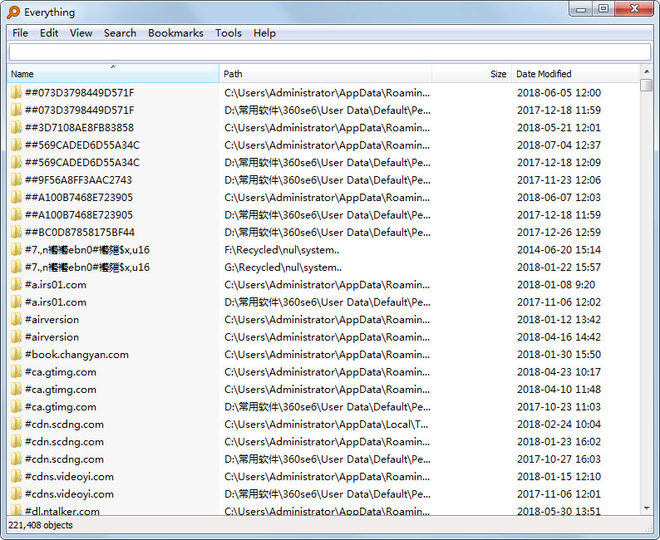Click path G:\Recycled\nul\system..
Viewport: 660px width, 540px height.
[283, 267]
